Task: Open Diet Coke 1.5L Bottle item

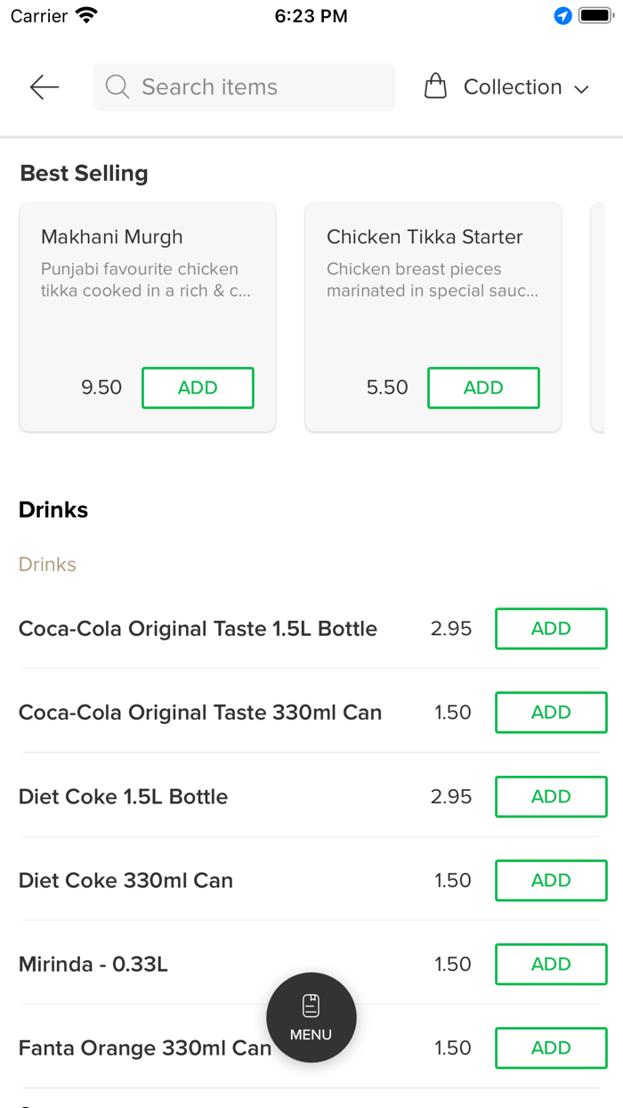Action: [124, 796]
